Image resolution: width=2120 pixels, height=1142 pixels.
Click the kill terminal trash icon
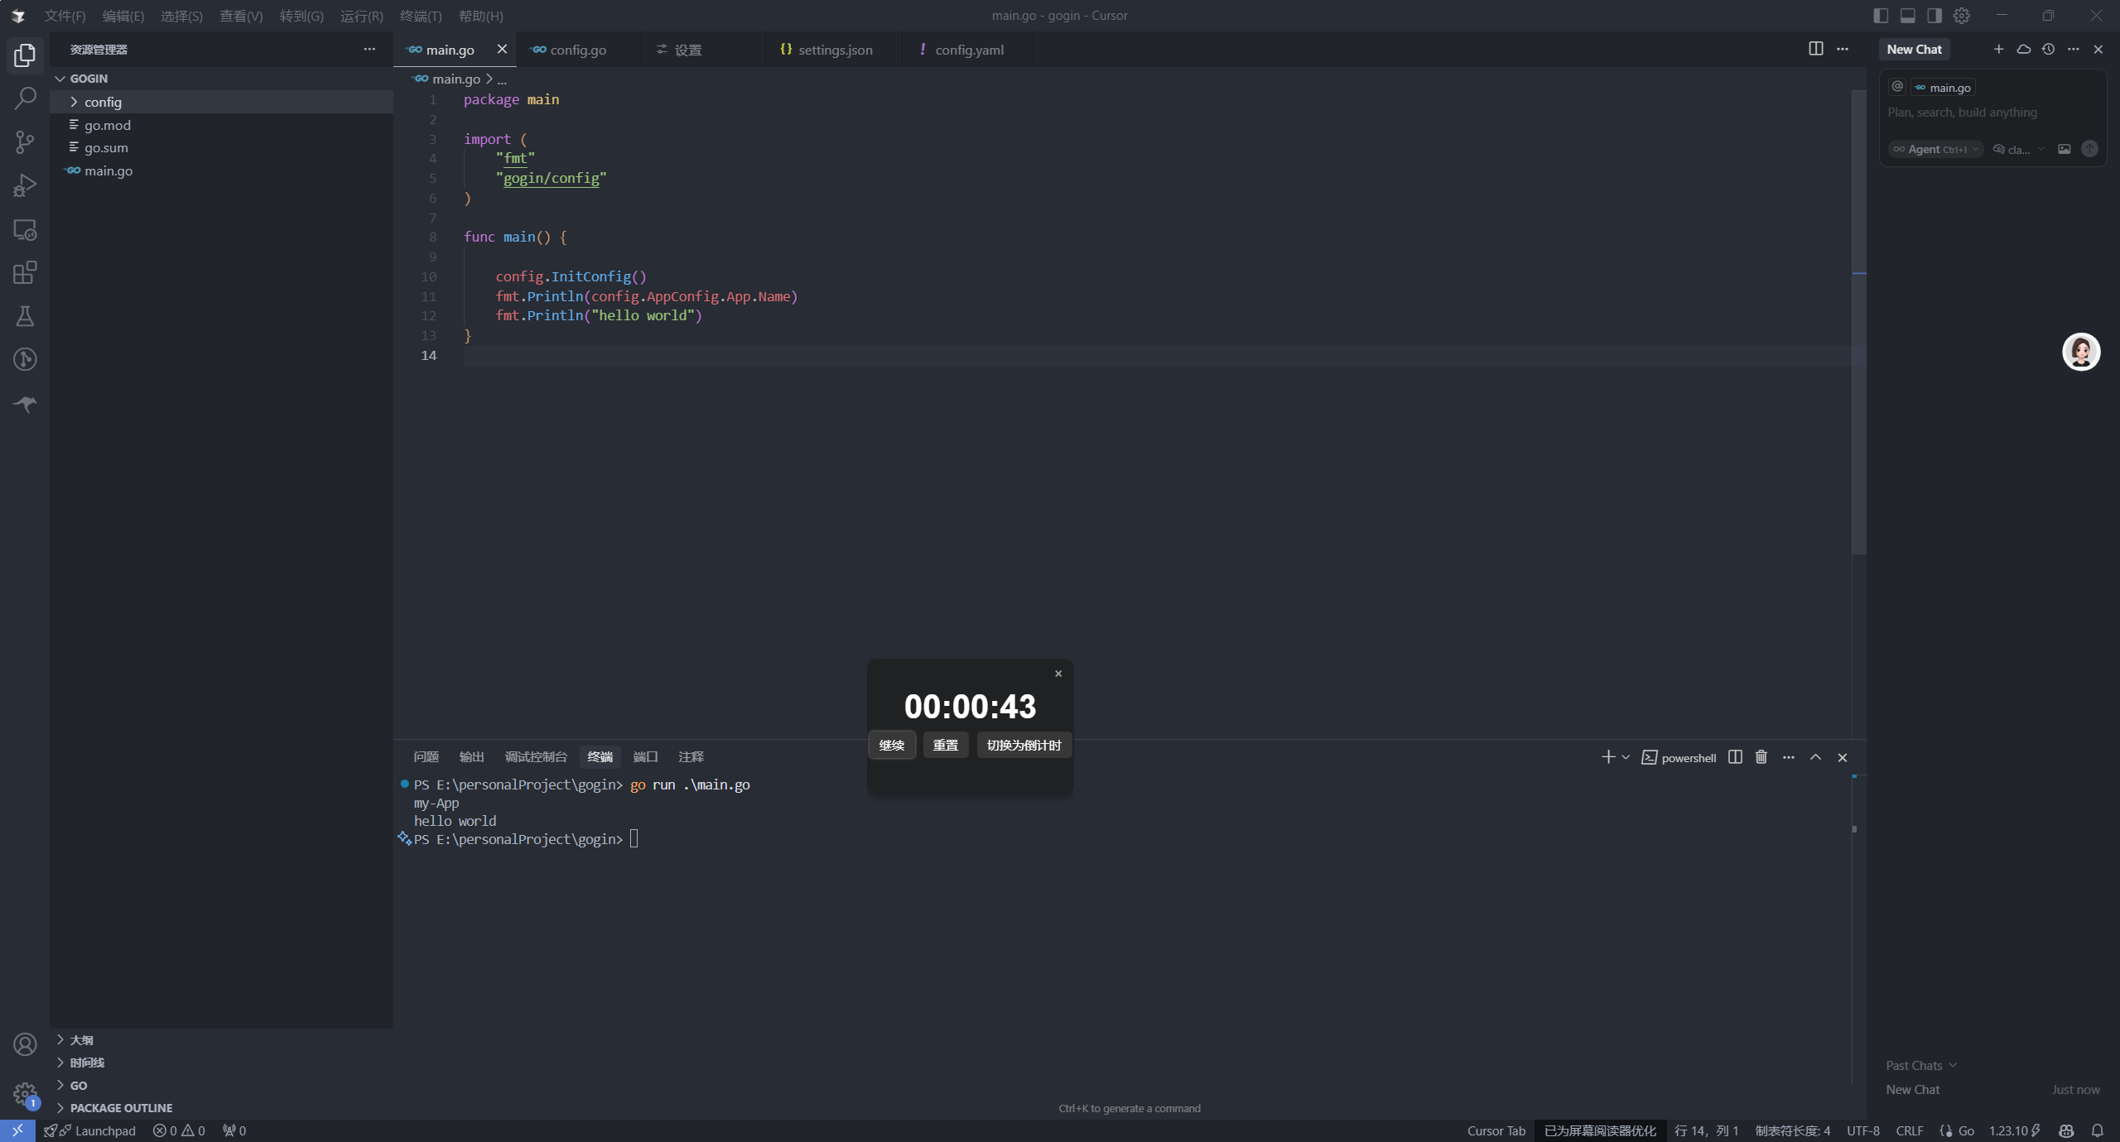[x=1761, y=757]
